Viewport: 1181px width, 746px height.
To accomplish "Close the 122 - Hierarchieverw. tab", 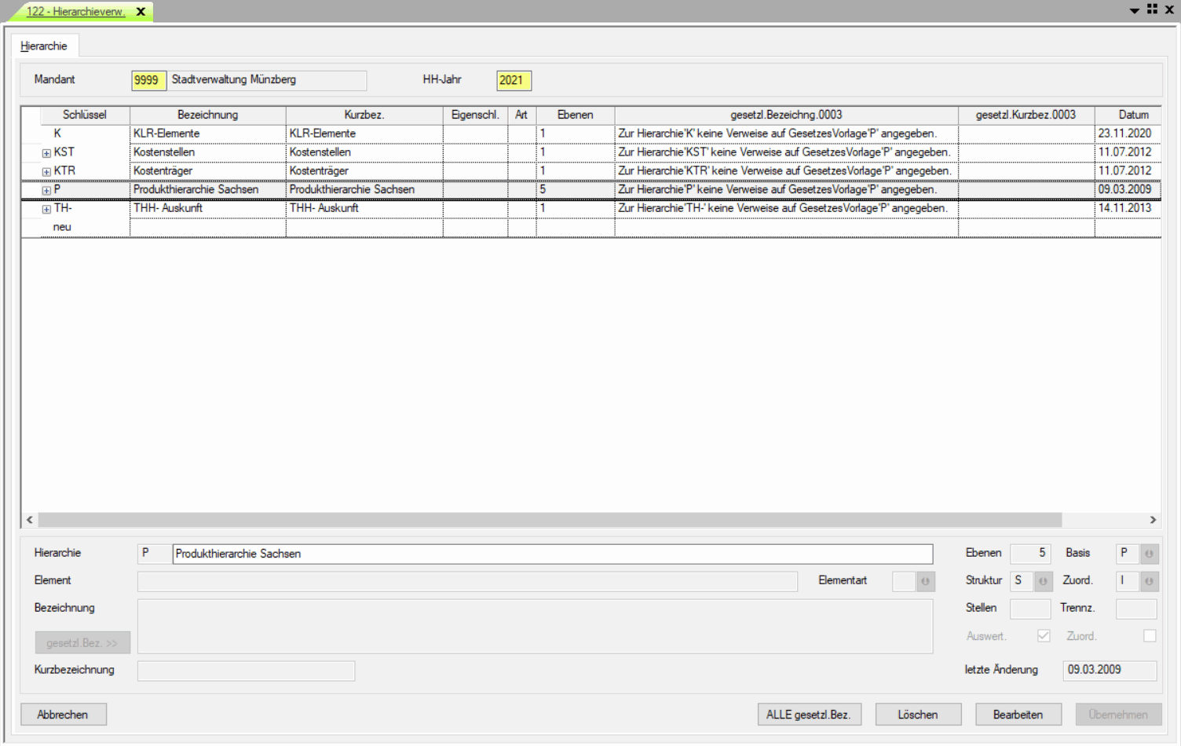I will (141, 12).
